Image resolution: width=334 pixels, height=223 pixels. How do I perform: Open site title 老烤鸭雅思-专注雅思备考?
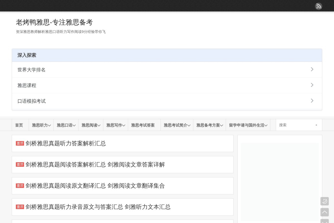pos(54,22)
